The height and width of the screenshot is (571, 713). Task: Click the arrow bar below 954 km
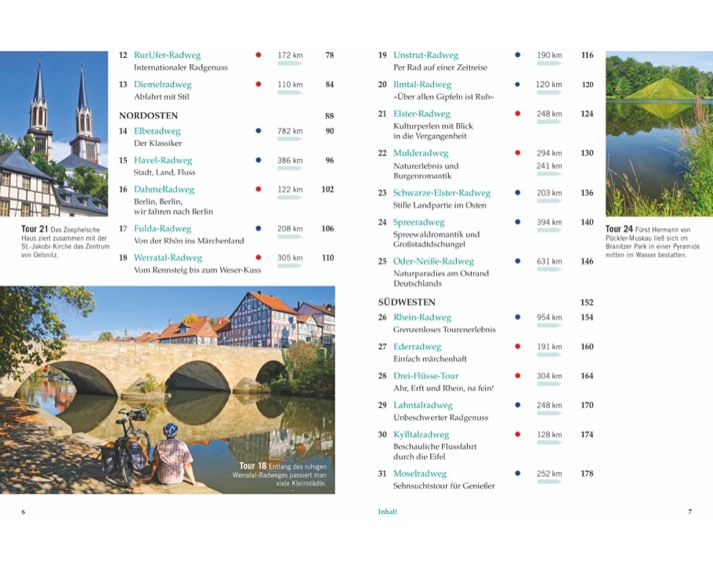point(548,326)
